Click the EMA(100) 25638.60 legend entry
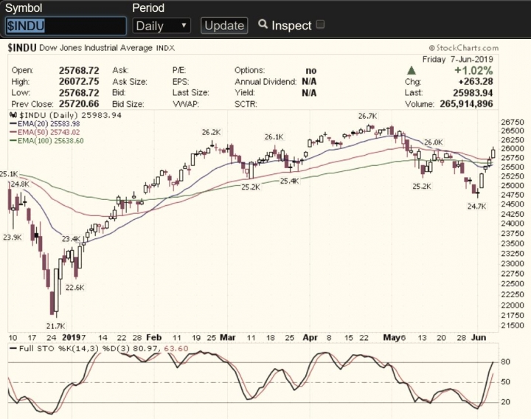This screenshot has width=531, height=419. [47, 141]
